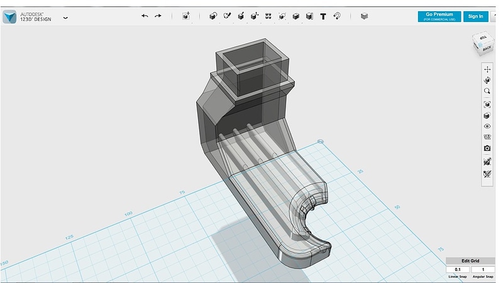Screen dimensions: 503x283
Task: Click the Angular Snap value field
Action: pos(483,270)
